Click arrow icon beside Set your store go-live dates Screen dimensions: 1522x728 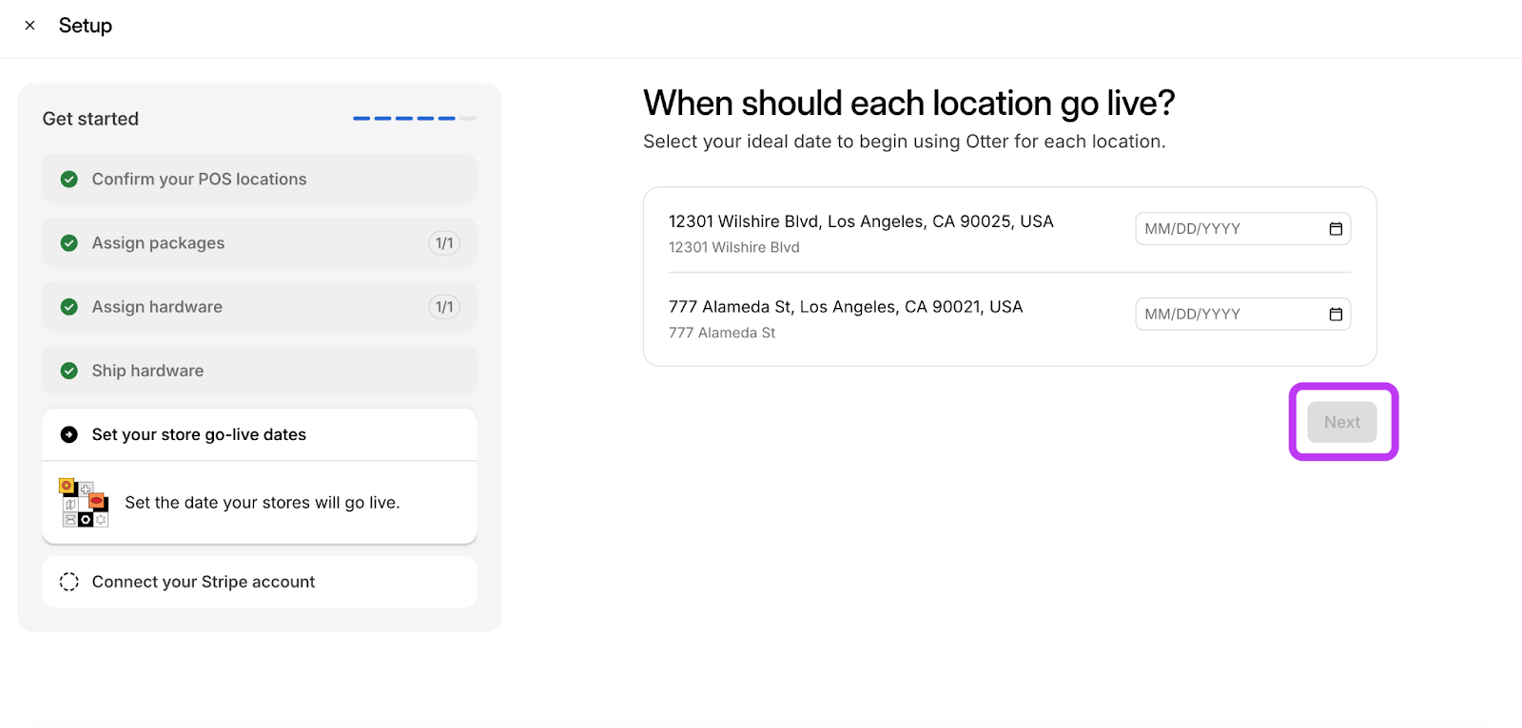click(69, 434)
